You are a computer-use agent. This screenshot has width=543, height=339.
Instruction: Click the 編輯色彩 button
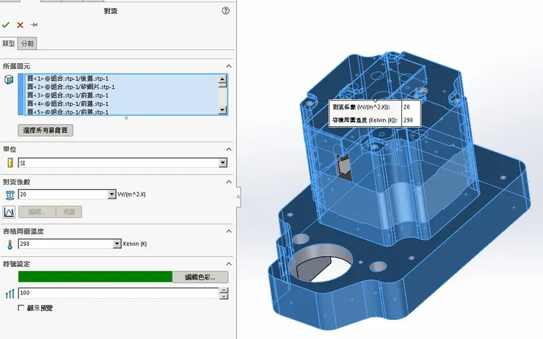[200, 277]
